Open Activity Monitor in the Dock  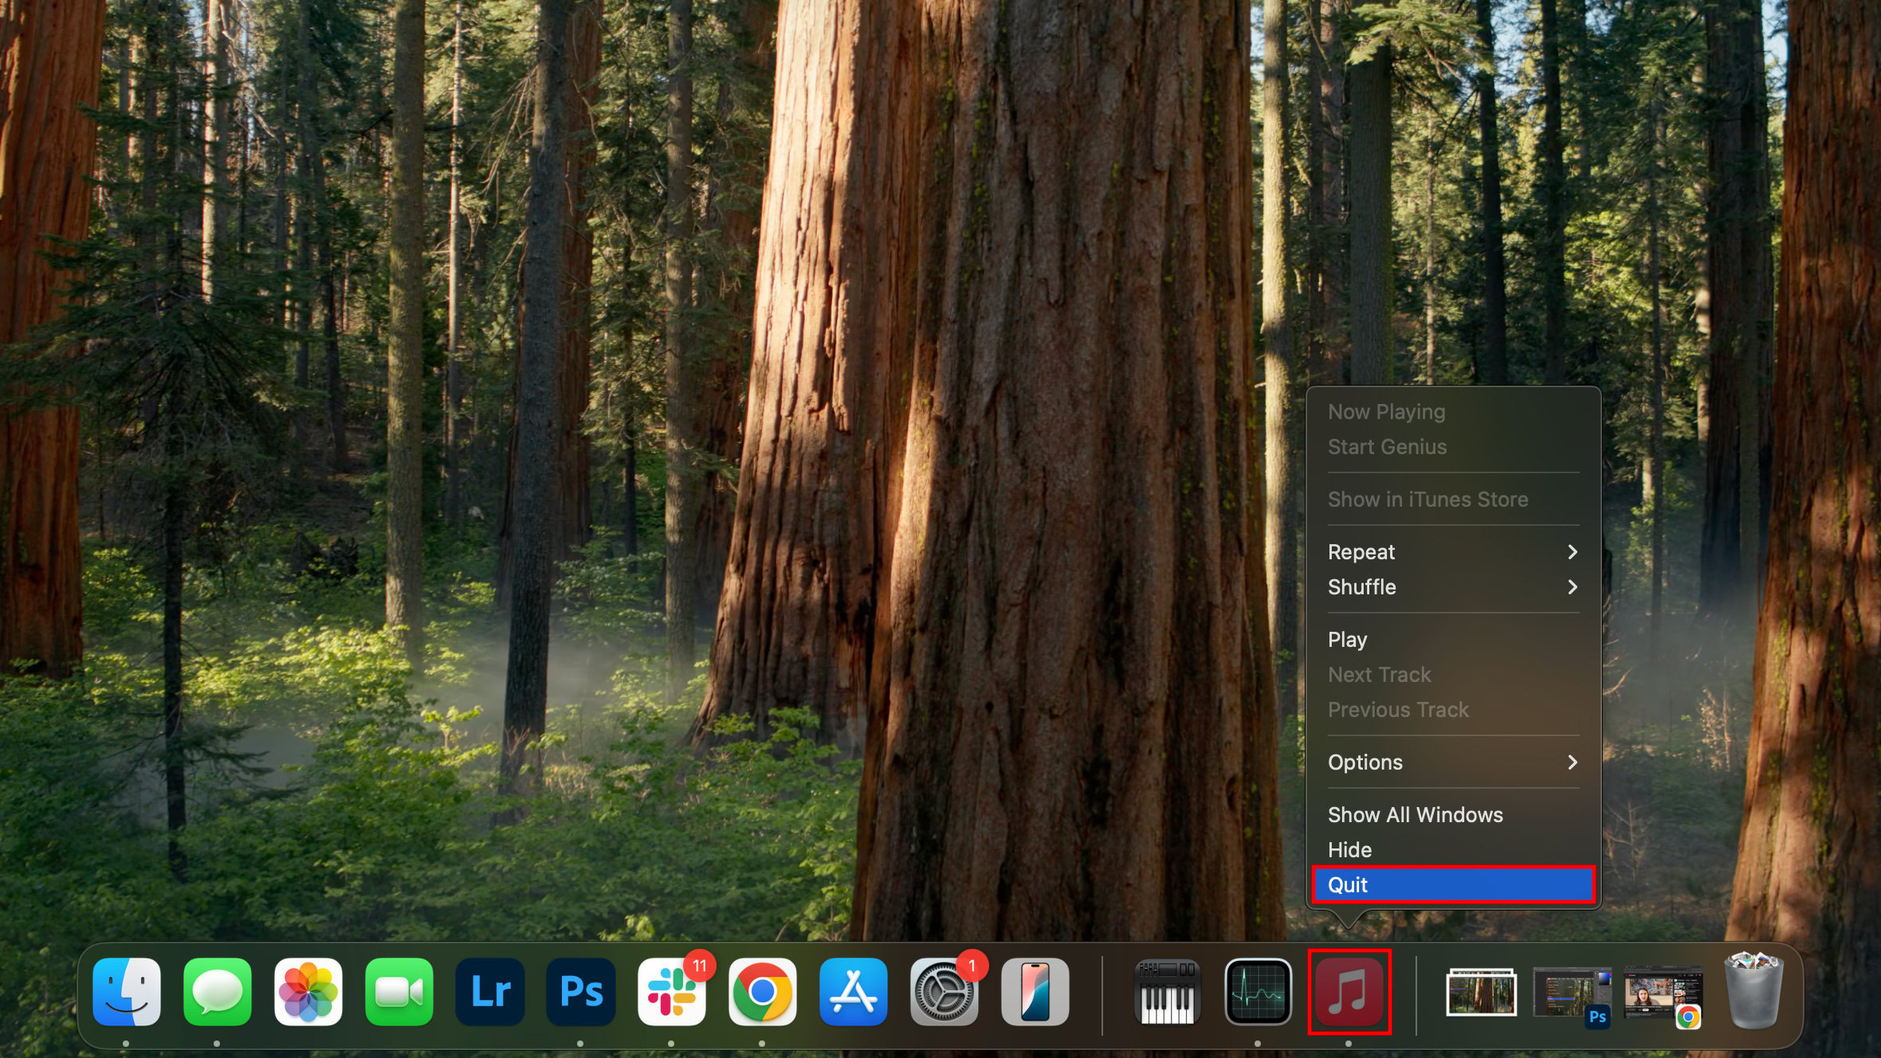(x=1259, y=992)
